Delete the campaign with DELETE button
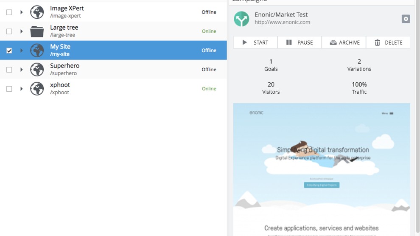This screenshot has width=420, height=236. tap(388, 42)
